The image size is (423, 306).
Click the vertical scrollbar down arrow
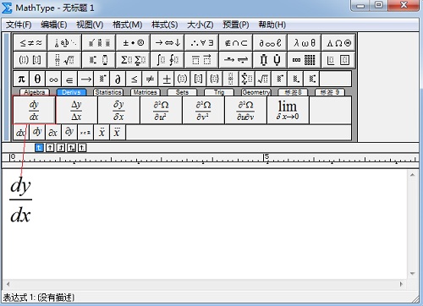413,274
